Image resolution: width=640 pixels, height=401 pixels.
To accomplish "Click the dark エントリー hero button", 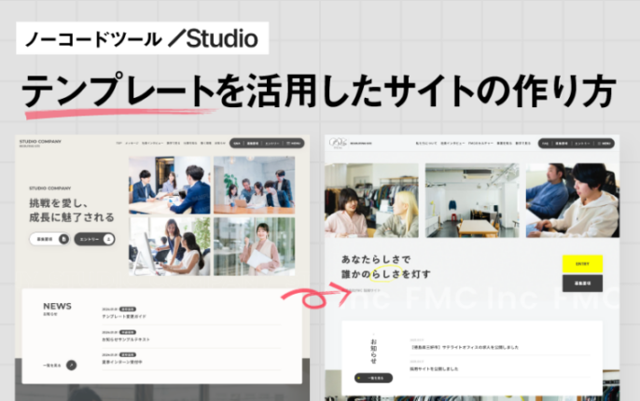I will click(94, 239).
